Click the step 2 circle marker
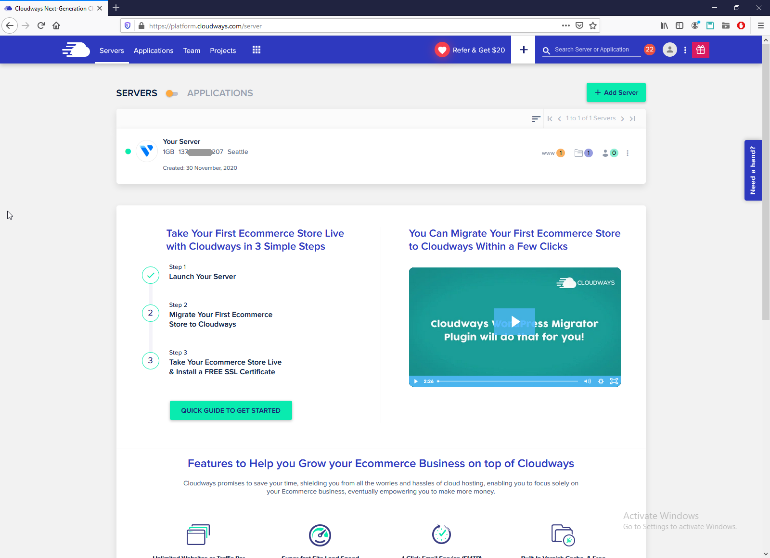Screen dimensions: 770x558 (151, 313)
